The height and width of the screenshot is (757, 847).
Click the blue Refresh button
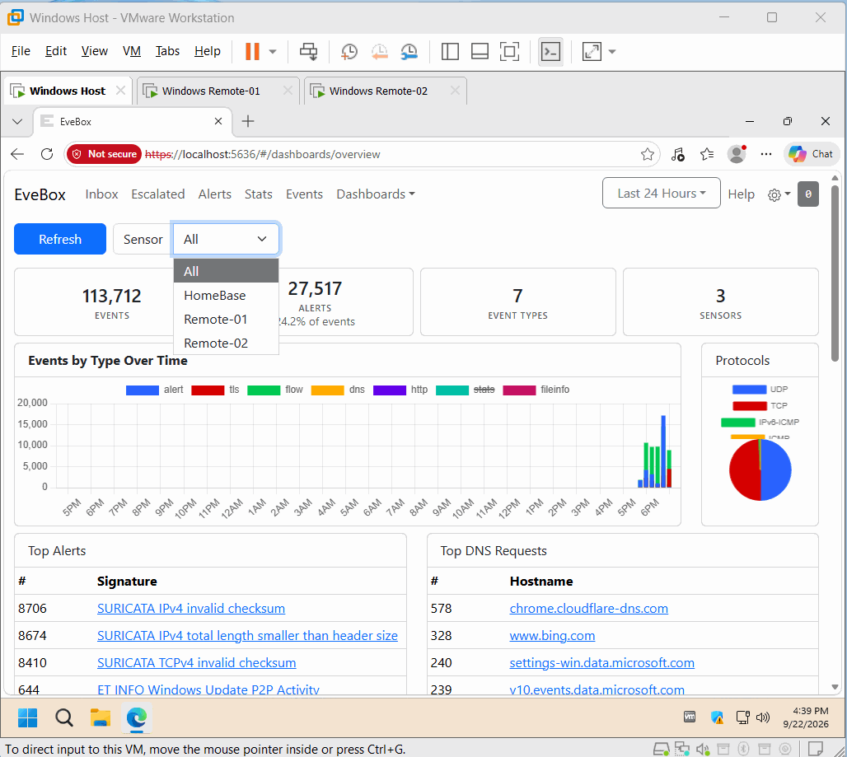coord(60,239)
